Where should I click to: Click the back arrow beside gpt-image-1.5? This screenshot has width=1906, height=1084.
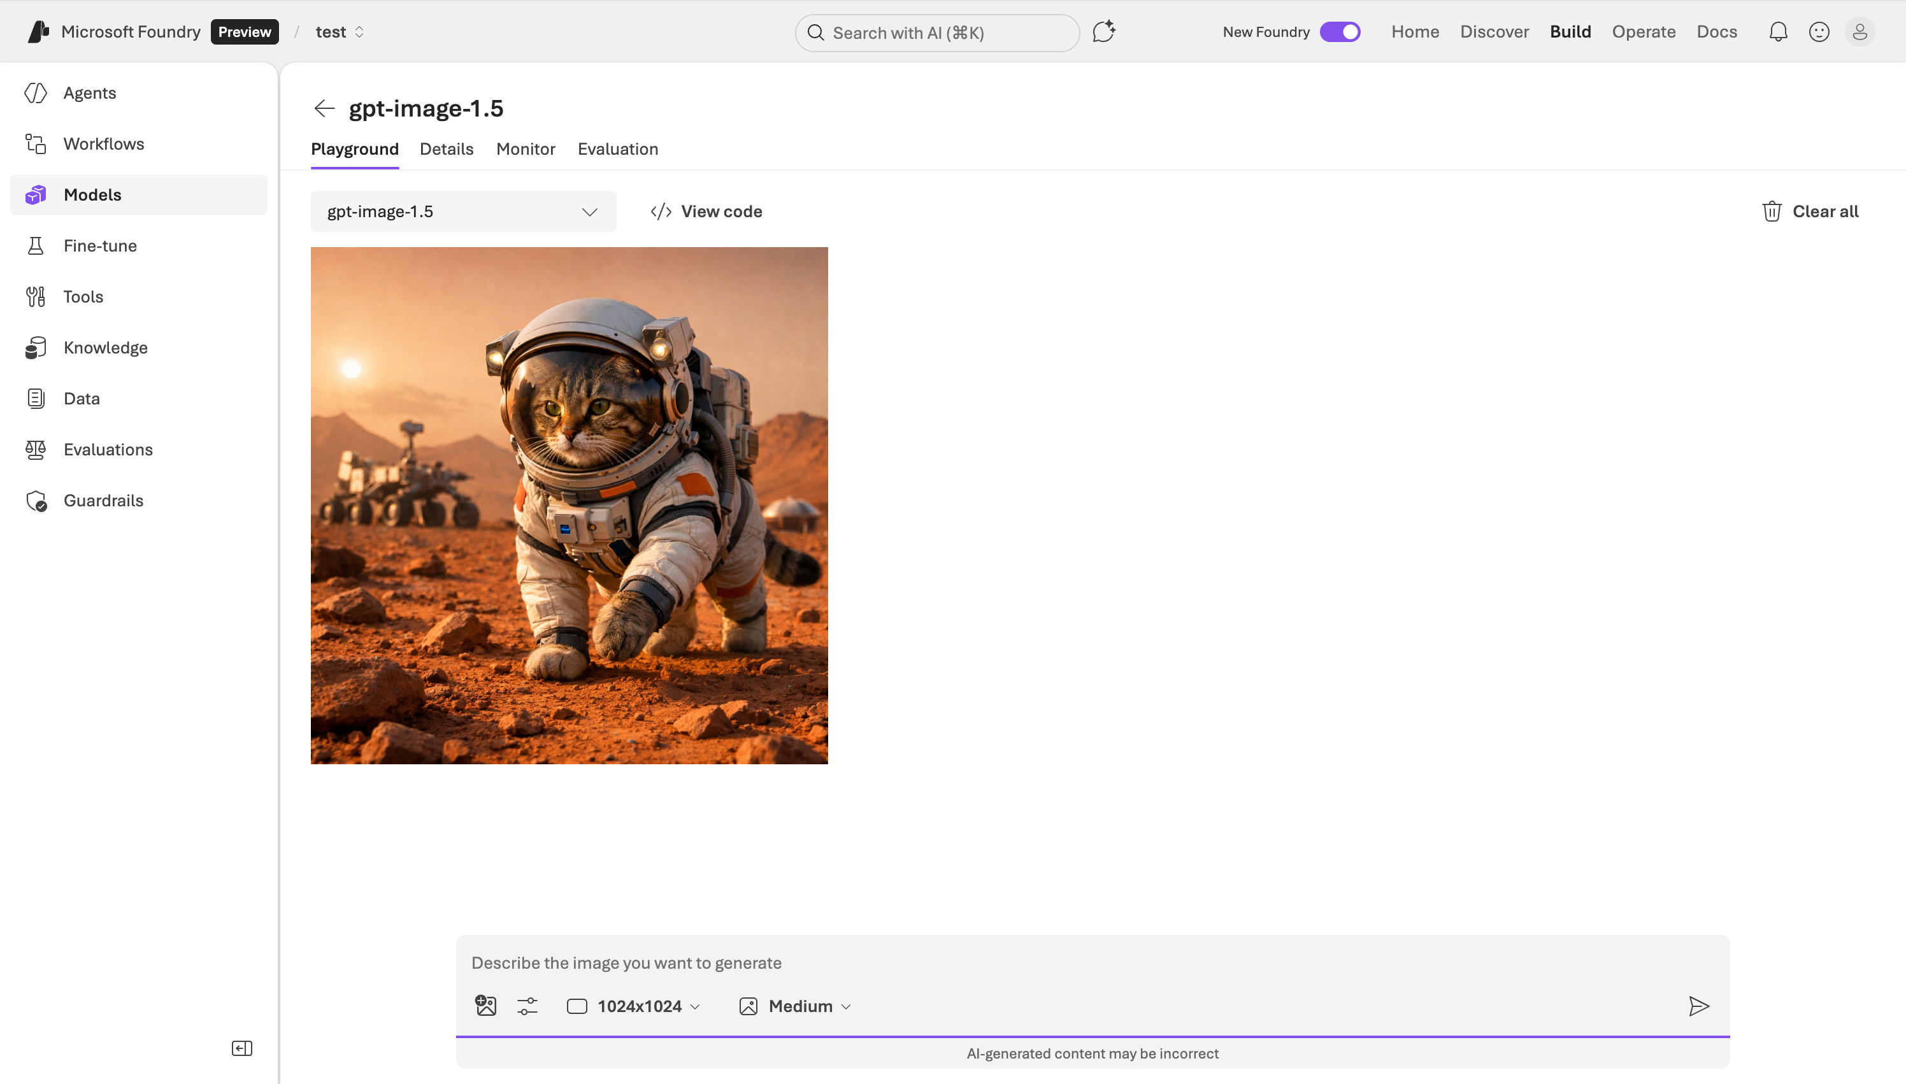324,109
